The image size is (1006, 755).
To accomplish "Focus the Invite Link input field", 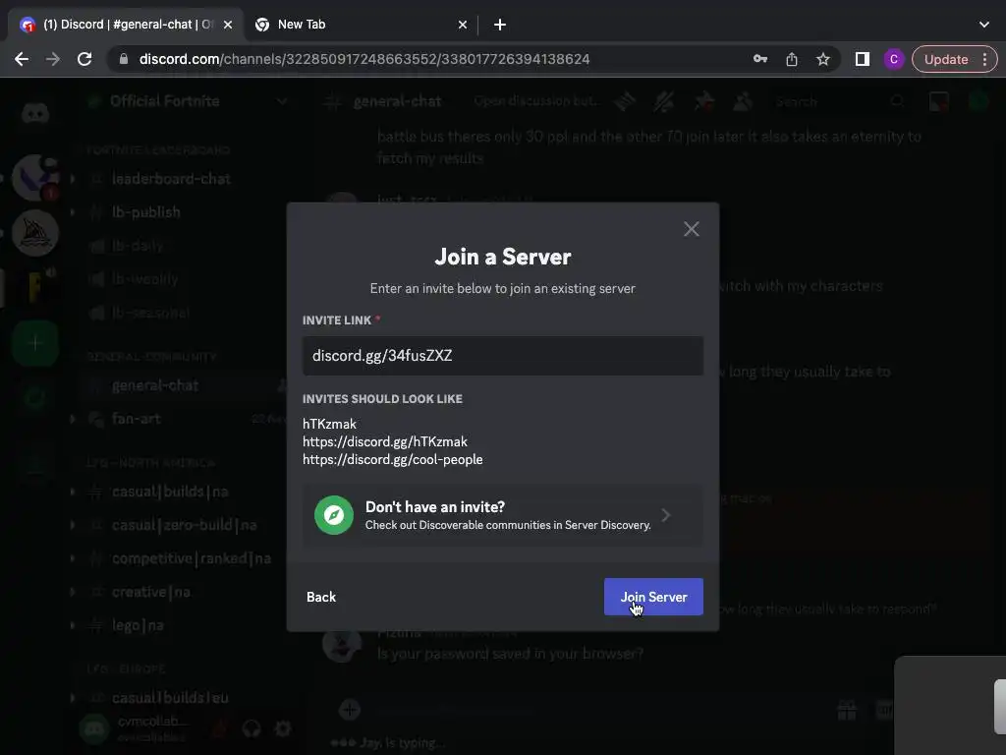I will [502, 356].
